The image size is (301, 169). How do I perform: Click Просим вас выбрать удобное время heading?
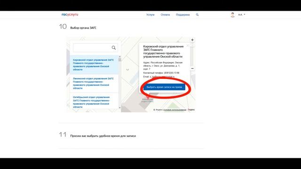103,136
